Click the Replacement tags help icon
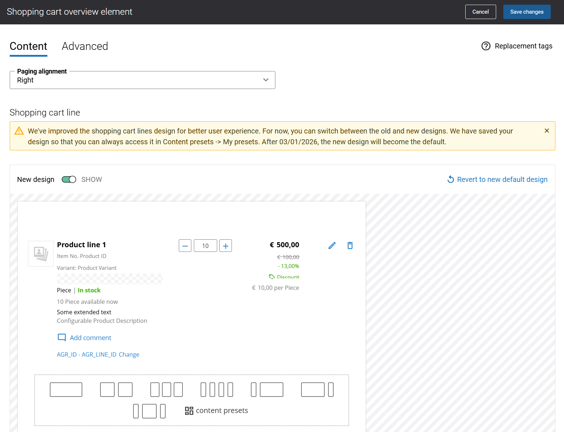 coord(486,46)
